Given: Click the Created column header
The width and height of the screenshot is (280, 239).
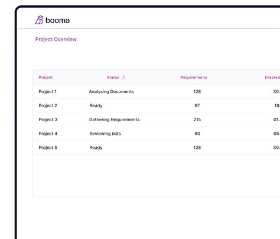Looking at the screenshot, I should point(272,77).
